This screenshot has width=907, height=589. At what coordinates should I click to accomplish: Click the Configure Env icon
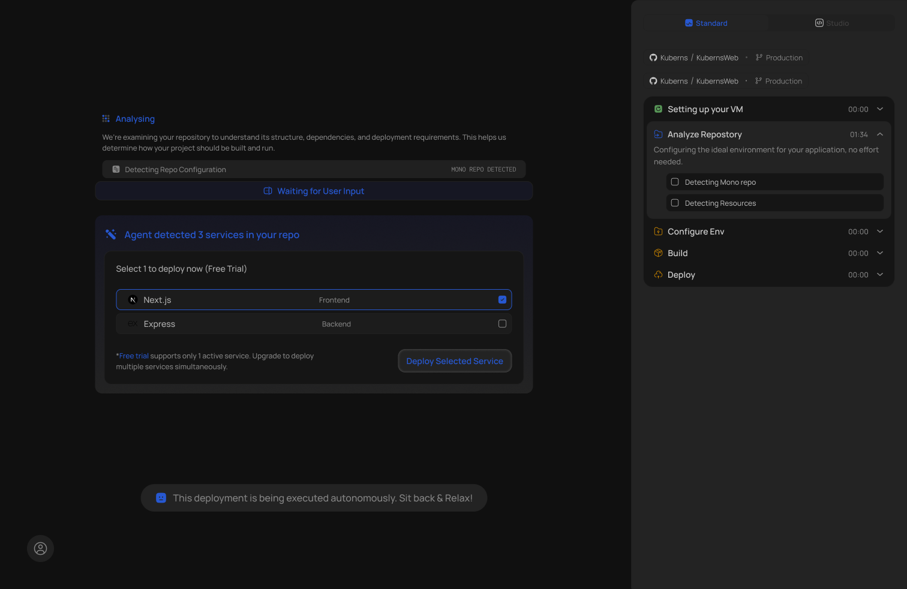pos(658,232)
